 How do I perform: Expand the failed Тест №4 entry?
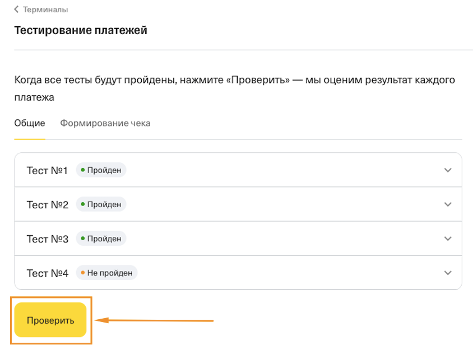point(447,273)
